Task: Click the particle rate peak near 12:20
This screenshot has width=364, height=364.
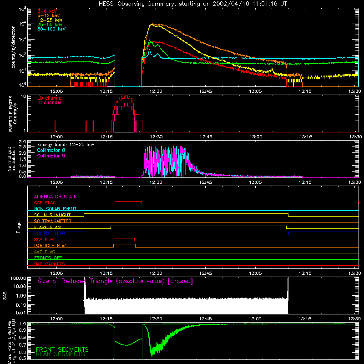Action: [x=126, y=95]
